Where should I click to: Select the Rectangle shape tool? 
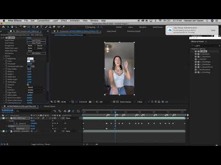pyautogui.click(x=33, y=27)
